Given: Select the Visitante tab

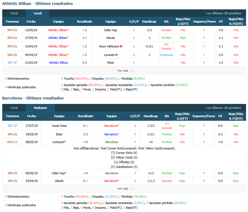Looking at the screenshot, I should pyautogui.click(x=40, y=108).
